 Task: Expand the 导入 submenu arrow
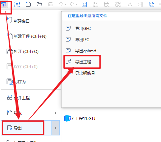[56, 113]
